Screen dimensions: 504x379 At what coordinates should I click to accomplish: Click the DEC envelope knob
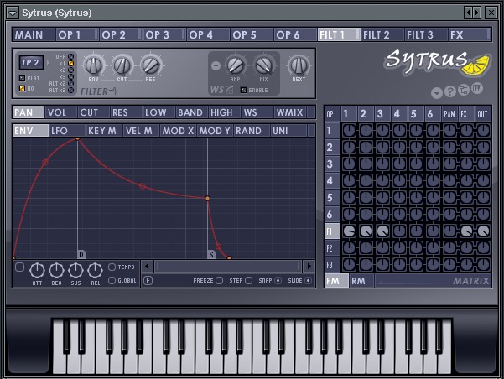(x=56, y=270)
